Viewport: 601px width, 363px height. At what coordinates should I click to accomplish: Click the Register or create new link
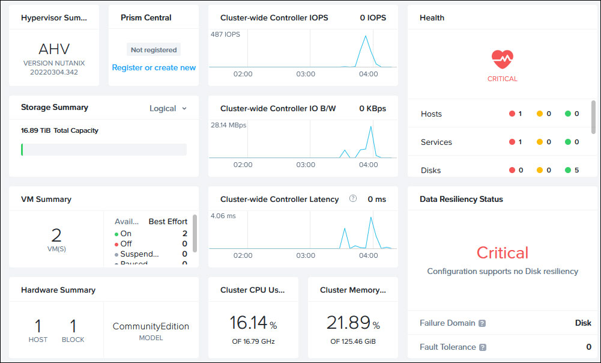pos(154,67)
